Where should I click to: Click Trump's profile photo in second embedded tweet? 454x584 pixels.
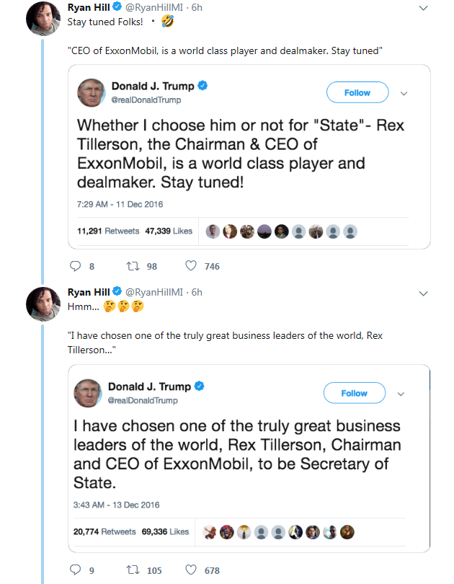[87, 393]
